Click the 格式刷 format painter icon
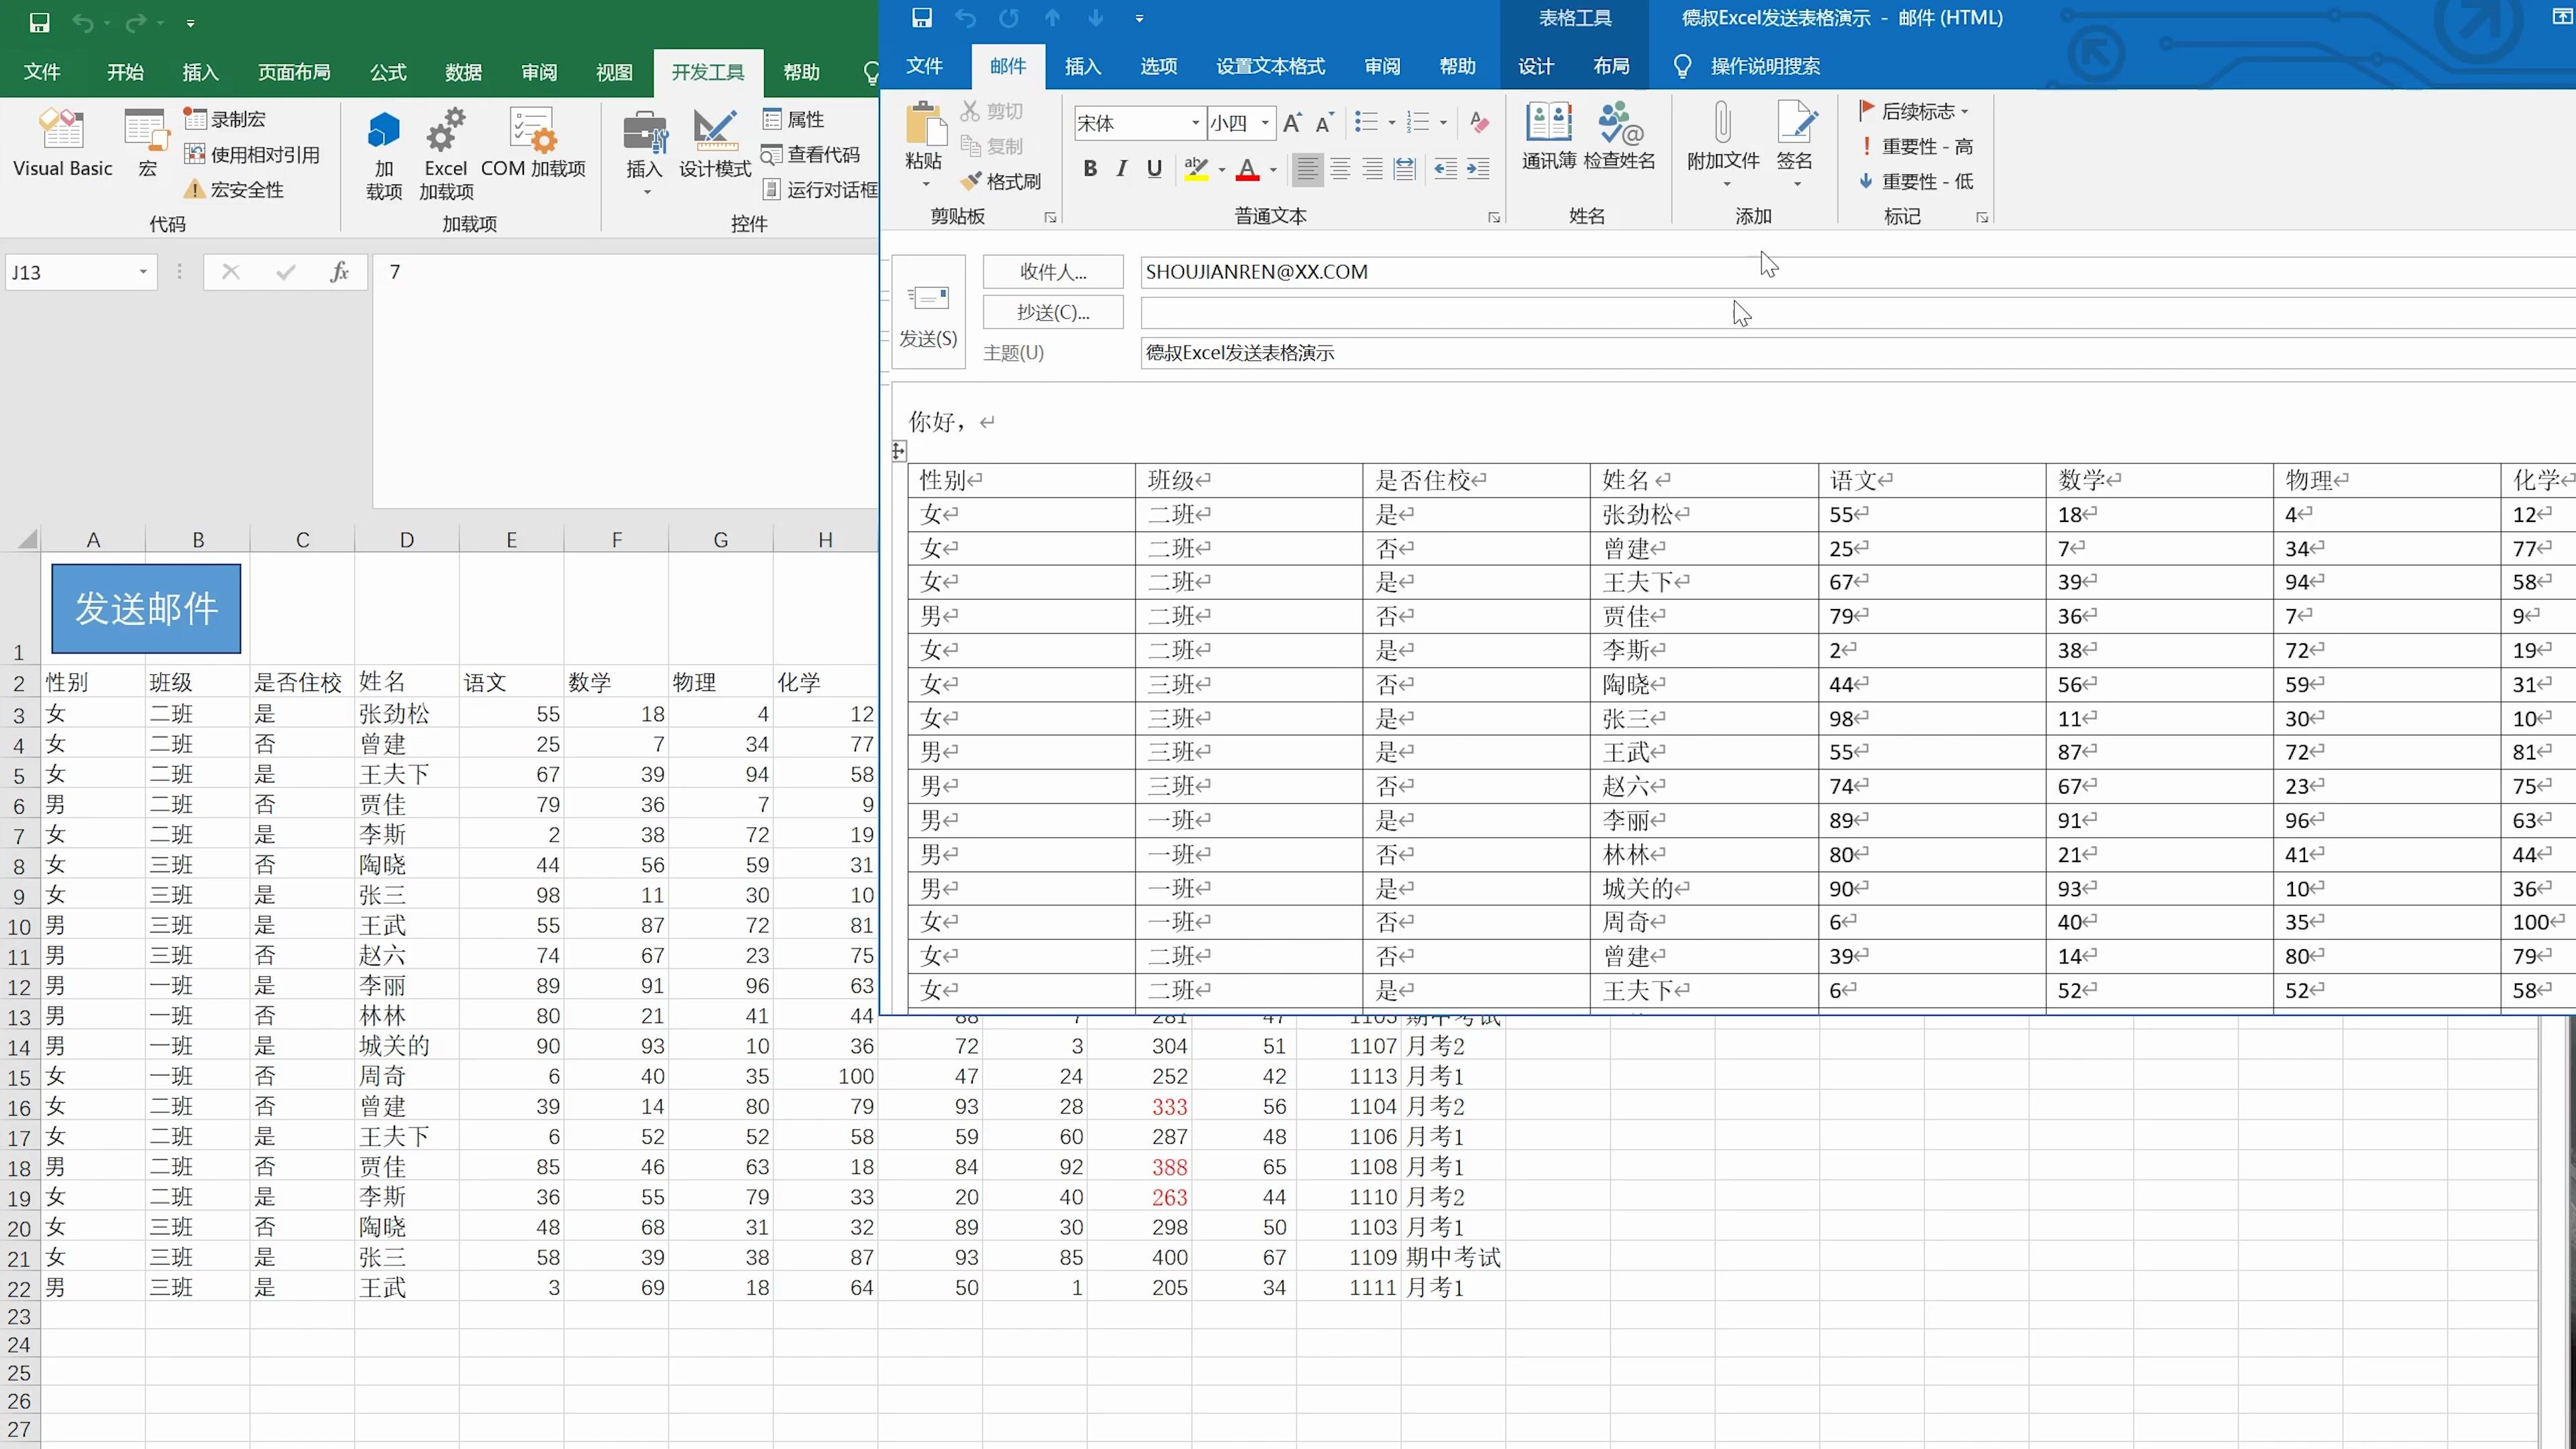This screenshot has width=2576, height=1449. click(x=972, y=181)
